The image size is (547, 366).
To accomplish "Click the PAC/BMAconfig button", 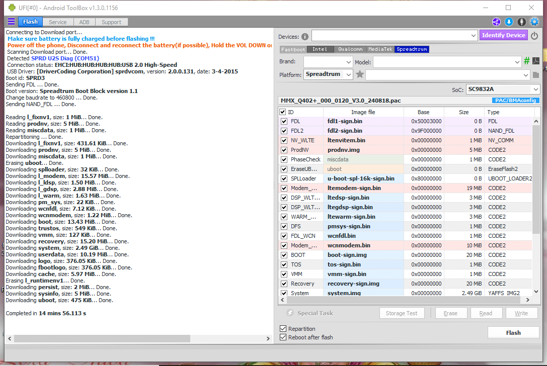I will [515, 101].
